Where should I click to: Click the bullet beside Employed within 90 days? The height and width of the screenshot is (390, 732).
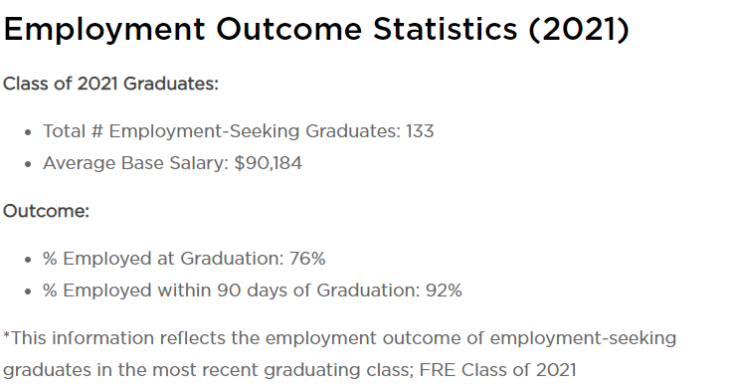tap(28, 292)
